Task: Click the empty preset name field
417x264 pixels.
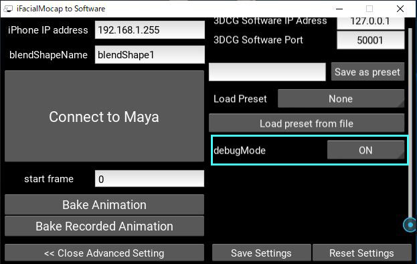Action: pos(267,72)
